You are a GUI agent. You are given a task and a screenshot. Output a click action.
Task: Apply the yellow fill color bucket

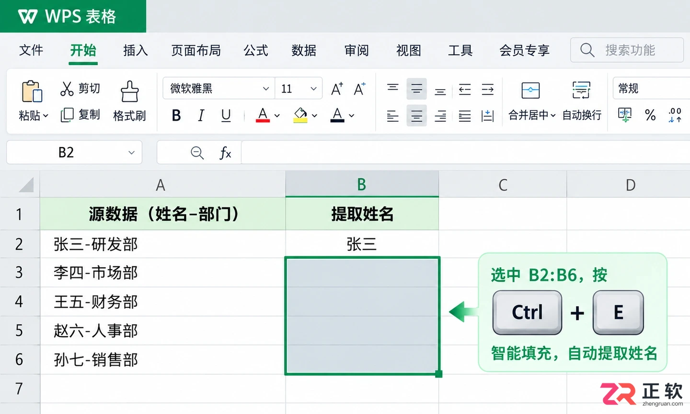pos(300,115)
